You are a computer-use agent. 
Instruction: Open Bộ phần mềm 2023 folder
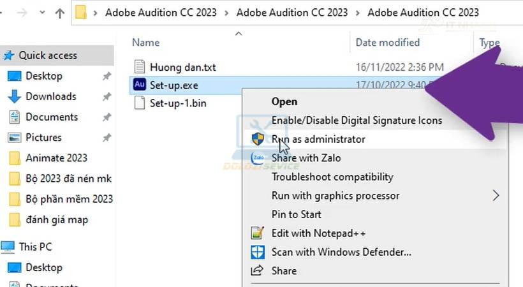tap(70, 199)
